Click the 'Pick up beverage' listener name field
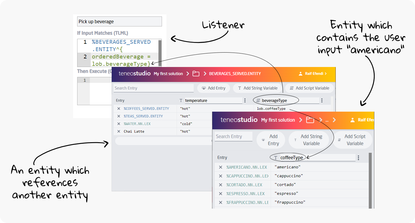This screenshot has width=415, height=223. pyautogui.click(x=119, y=21)
